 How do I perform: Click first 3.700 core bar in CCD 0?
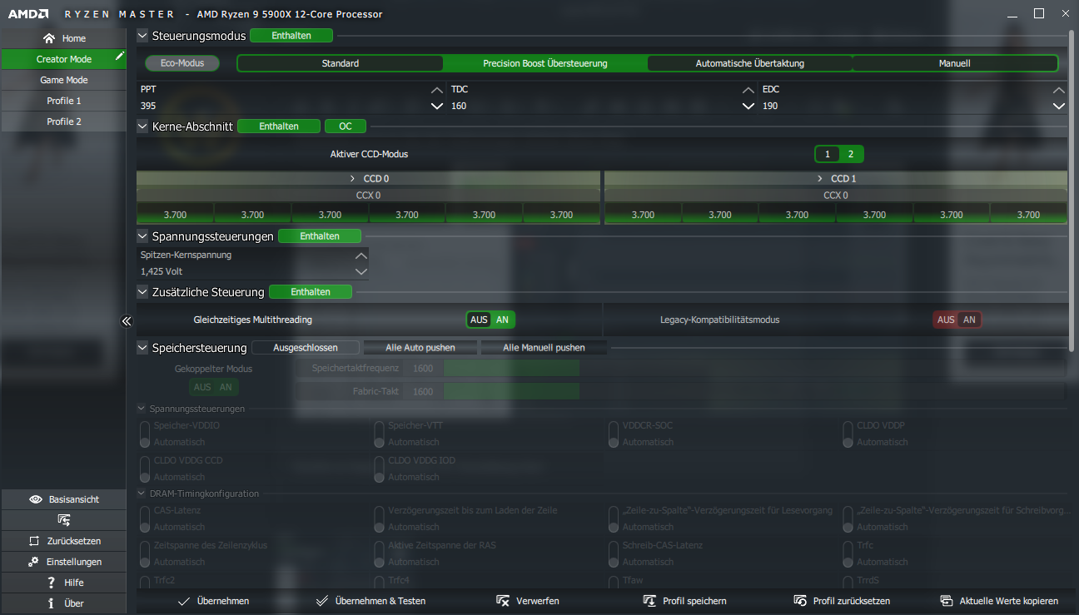click(175, 214)
